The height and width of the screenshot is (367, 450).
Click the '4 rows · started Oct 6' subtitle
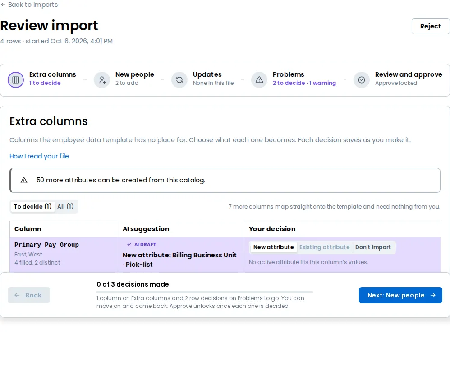point(56,41)
